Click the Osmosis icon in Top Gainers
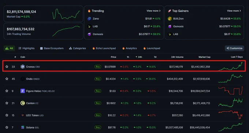 pos(170,26)
